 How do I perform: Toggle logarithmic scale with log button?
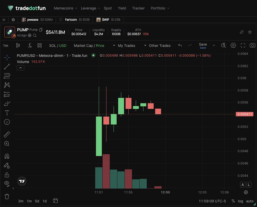click(240, 201)
